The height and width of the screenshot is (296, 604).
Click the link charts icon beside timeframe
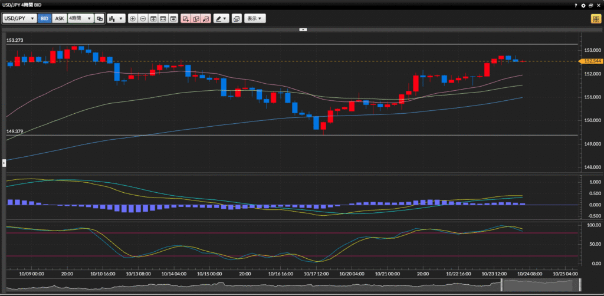(99, 18)
